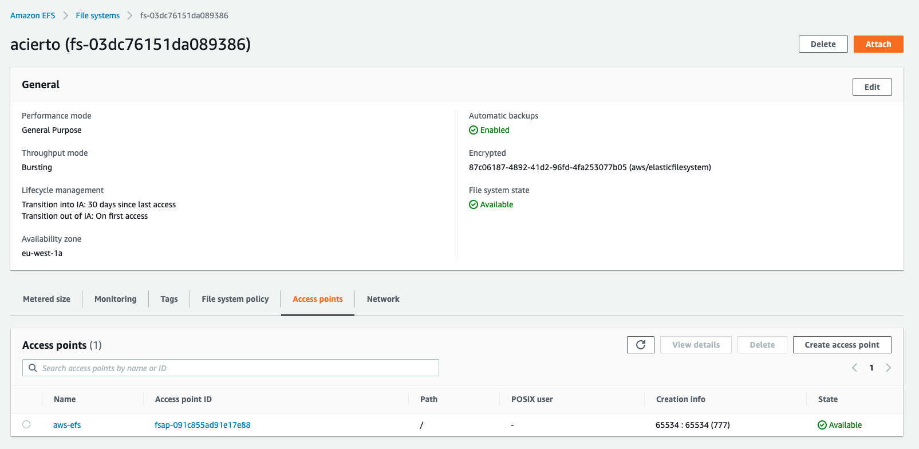Click the fs-03dc76151da089386 breadcrumb text
The width and height of the screenshot is (919, 449).
pos(184,15)
